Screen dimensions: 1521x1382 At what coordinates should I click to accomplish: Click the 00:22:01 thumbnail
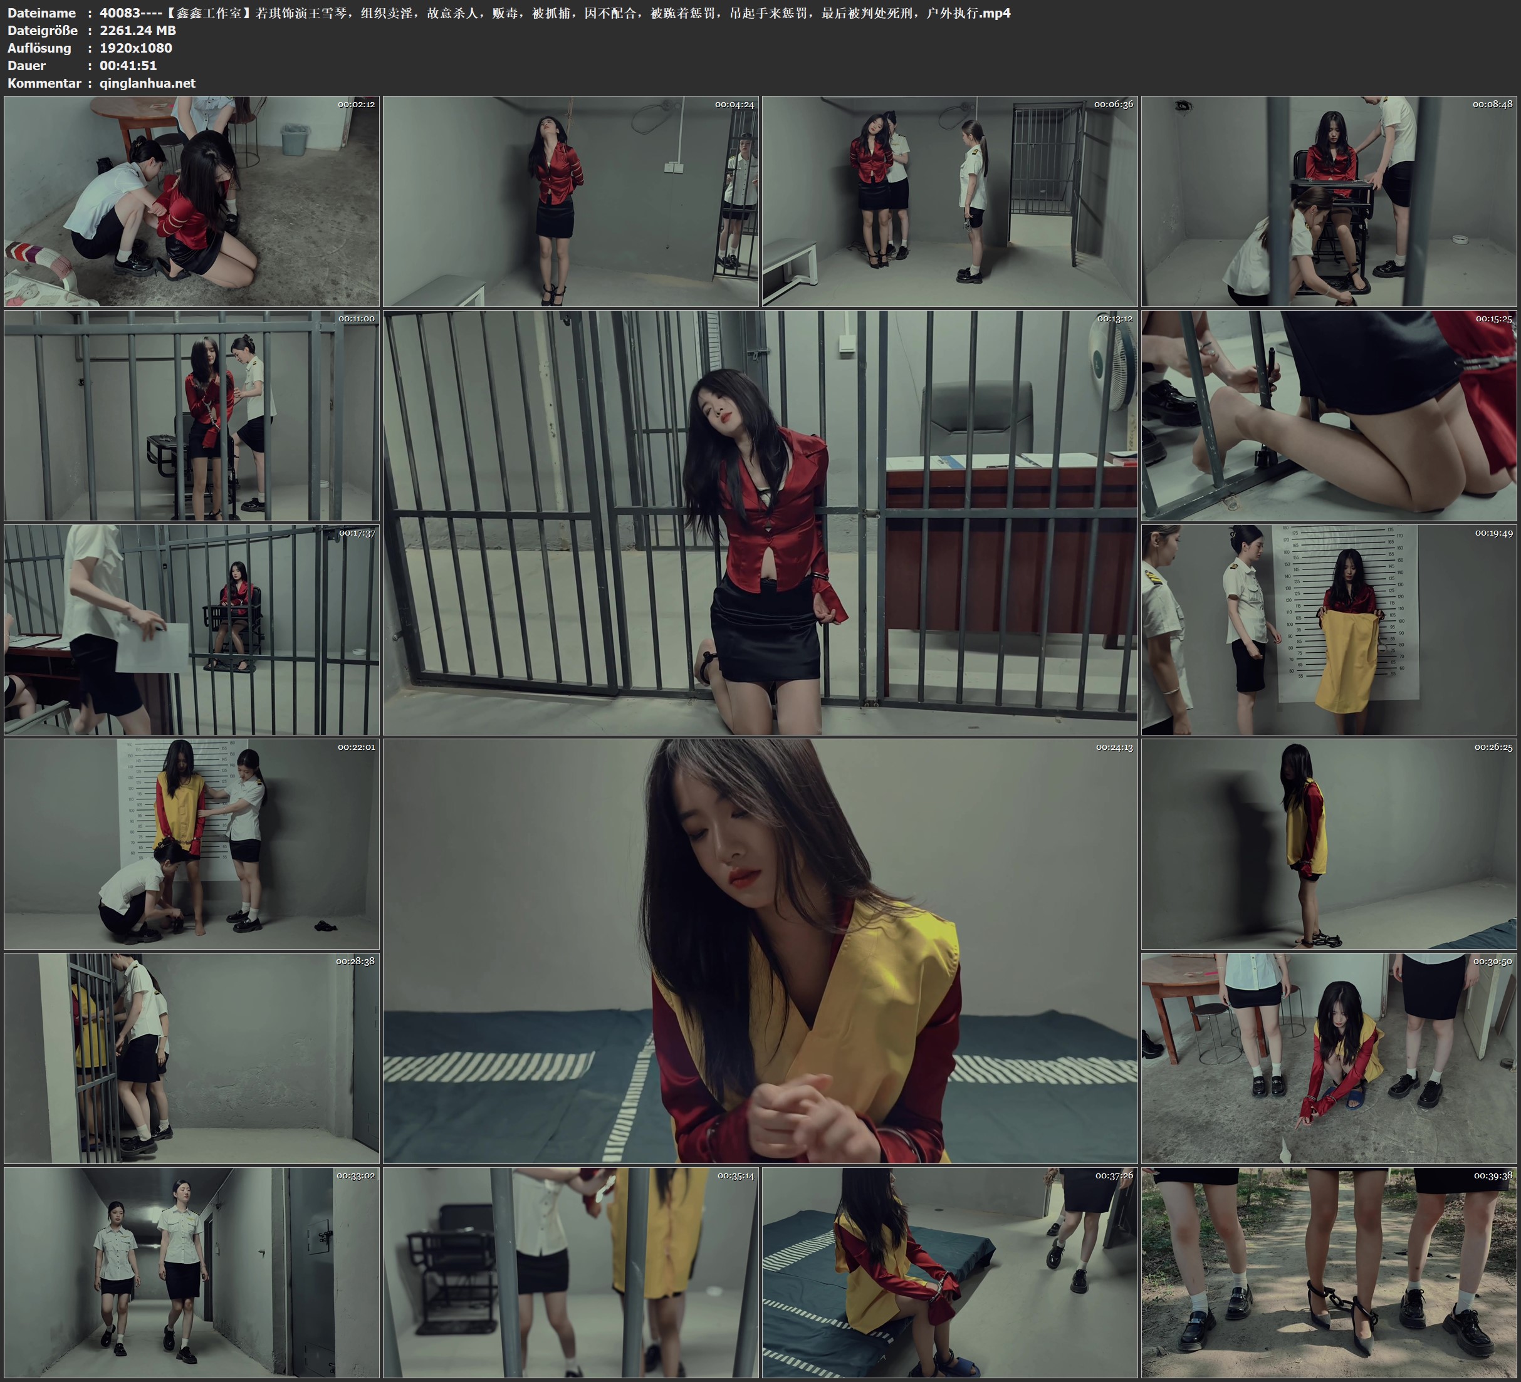pos(192,843)
